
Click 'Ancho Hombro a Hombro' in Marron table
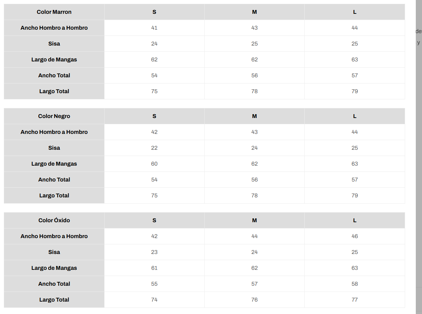tap(54, 28)
